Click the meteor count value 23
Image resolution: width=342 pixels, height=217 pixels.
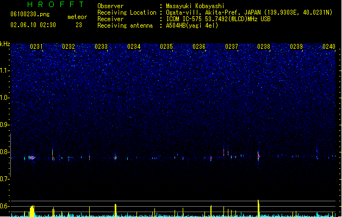coord(79,25)
